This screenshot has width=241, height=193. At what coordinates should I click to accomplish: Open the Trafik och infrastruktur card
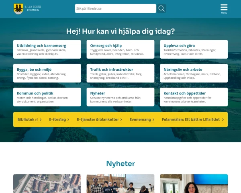click(x=120, y=73)
